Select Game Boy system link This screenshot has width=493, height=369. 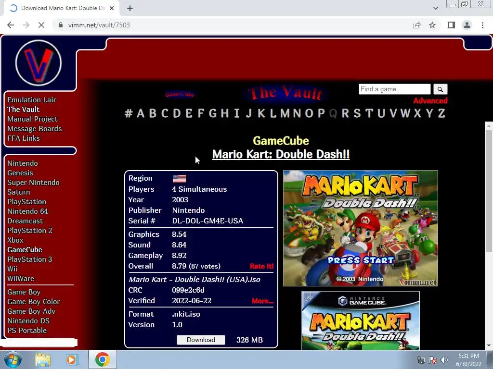[x=24, y=292]
